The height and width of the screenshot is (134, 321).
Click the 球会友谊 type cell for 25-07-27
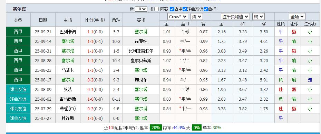[18, 118]
